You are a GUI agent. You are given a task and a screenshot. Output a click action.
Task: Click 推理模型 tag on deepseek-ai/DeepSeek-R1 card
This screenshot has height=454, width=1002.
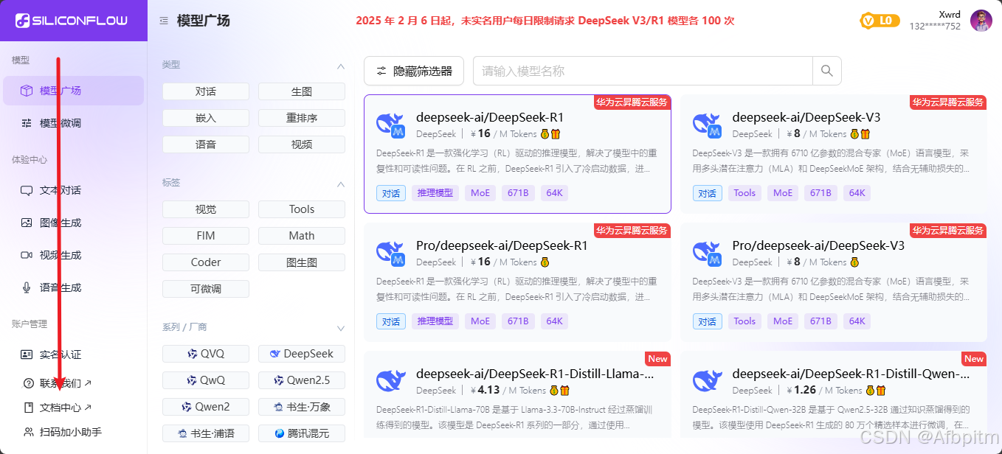point(435,194)
